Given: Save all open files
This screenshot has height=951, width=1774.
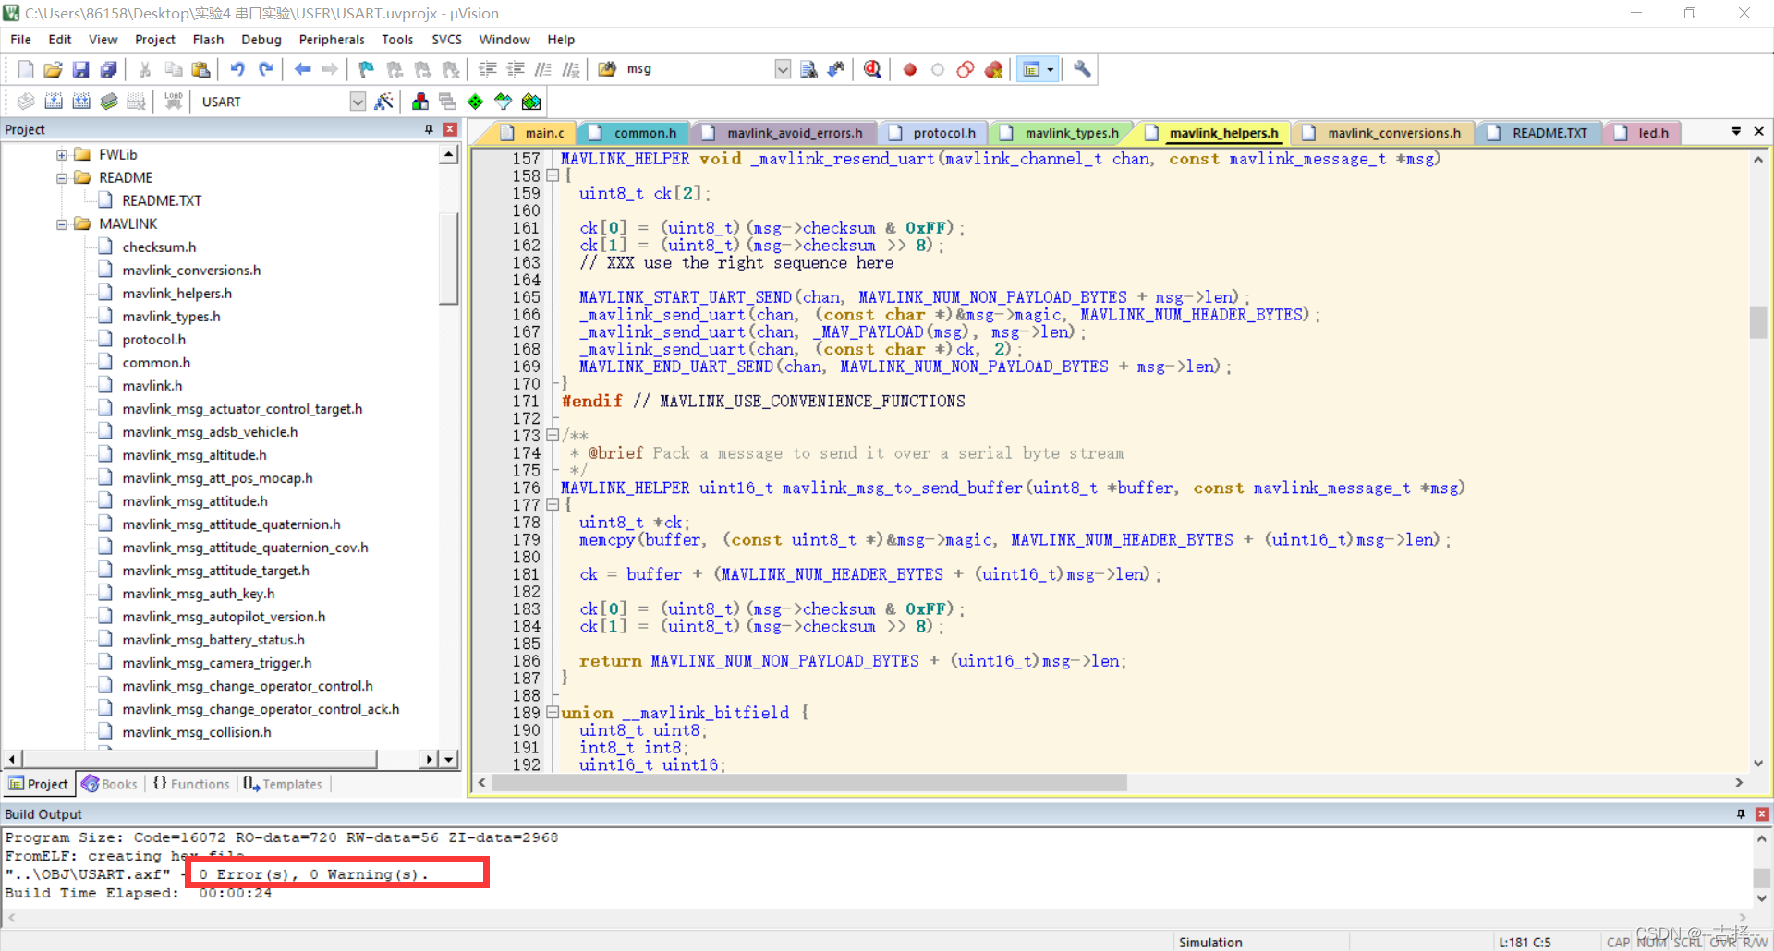Looking at the screenshot, I should [x=109, y=69].
